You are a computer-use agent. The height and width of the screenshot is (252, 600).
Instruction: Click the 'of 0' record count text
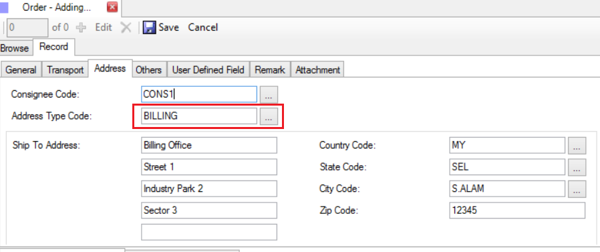click(x=60, y=27)
